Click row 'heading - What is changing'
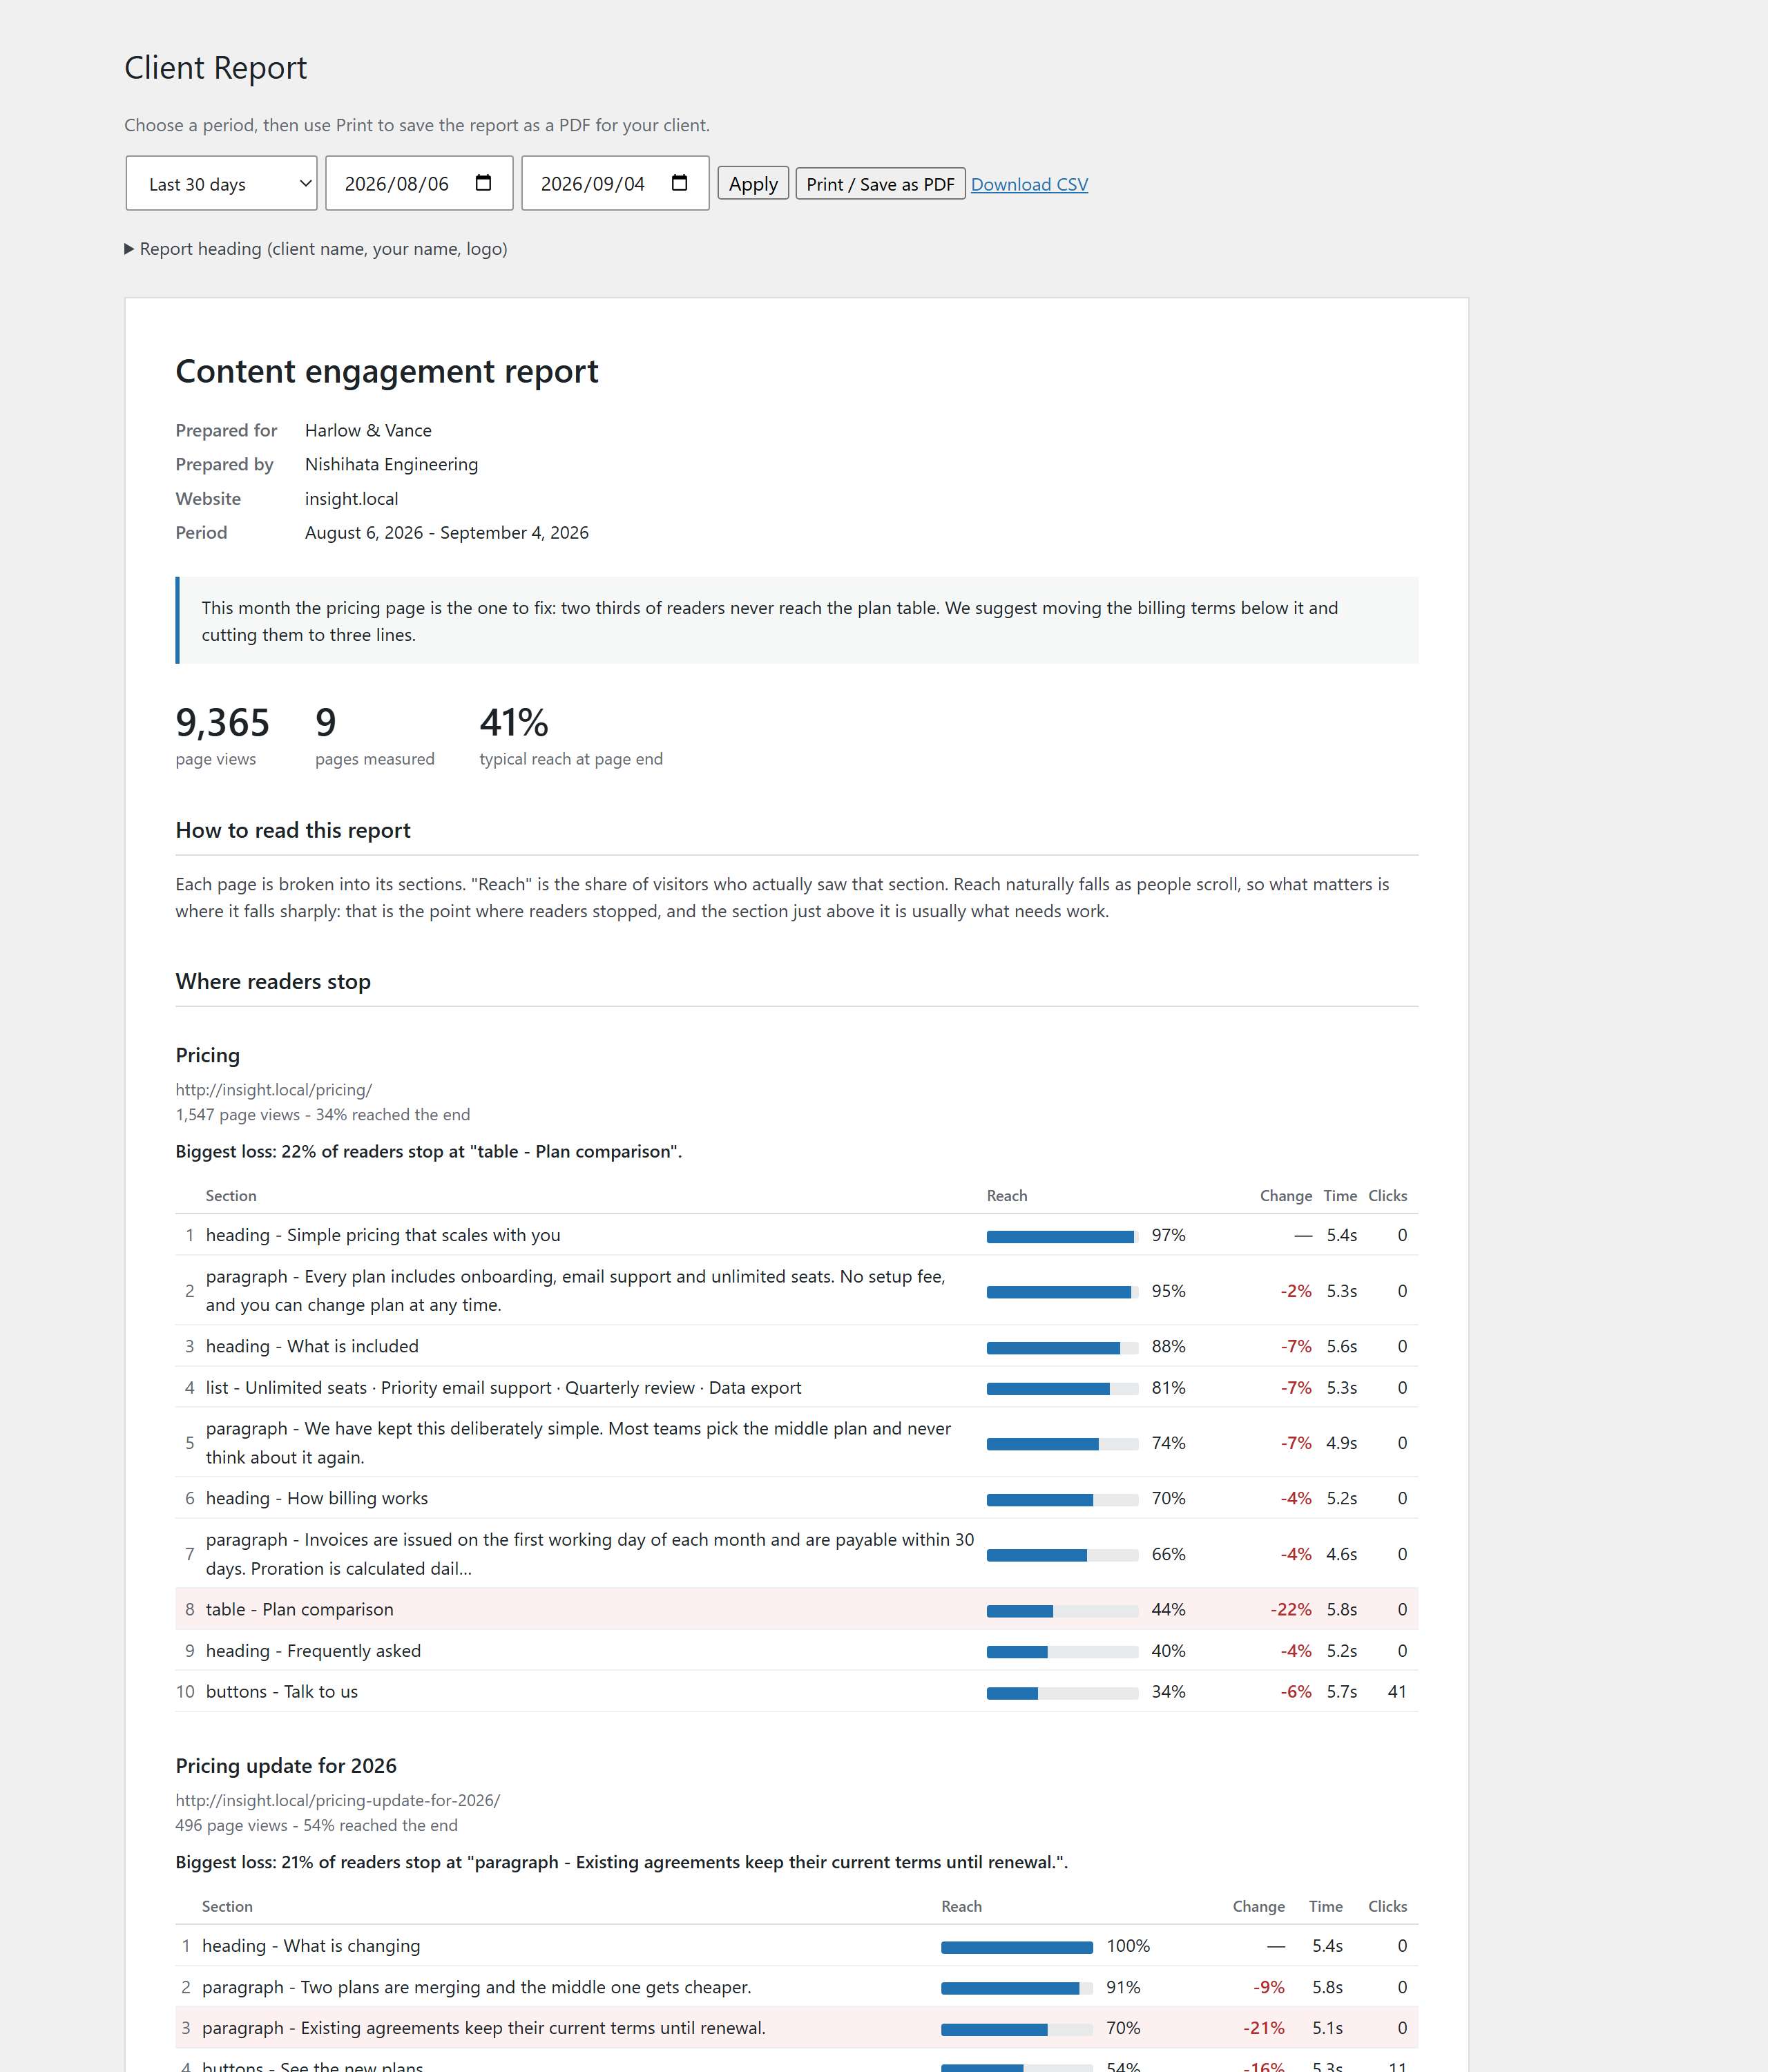The image size is (1768, 2072). 796,1946
